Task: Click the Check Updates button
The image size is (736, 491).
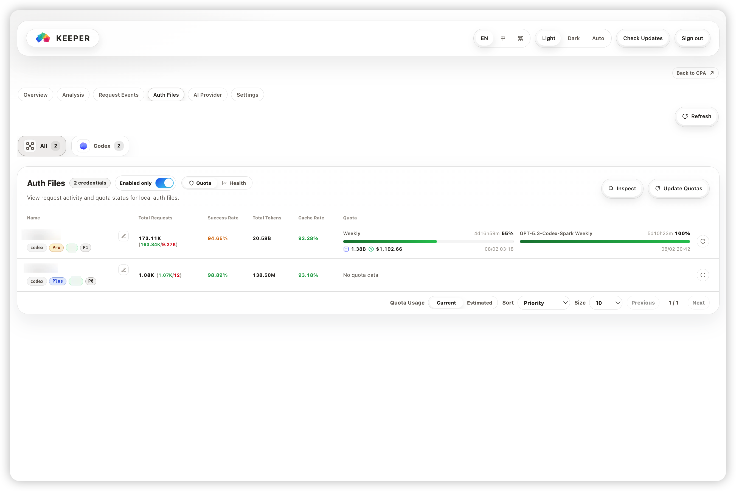Action: pos(643,38)
